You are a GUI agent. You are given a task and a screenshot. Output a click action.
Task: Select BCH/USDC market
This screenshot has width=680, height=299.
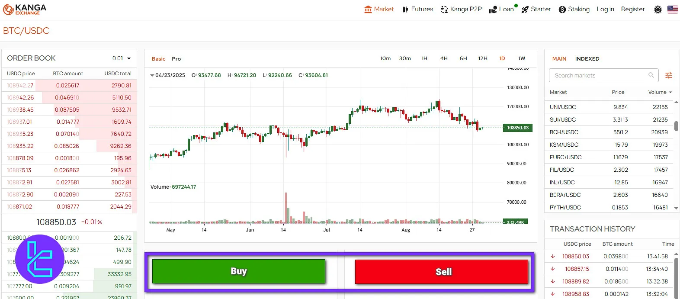[609, 132]
